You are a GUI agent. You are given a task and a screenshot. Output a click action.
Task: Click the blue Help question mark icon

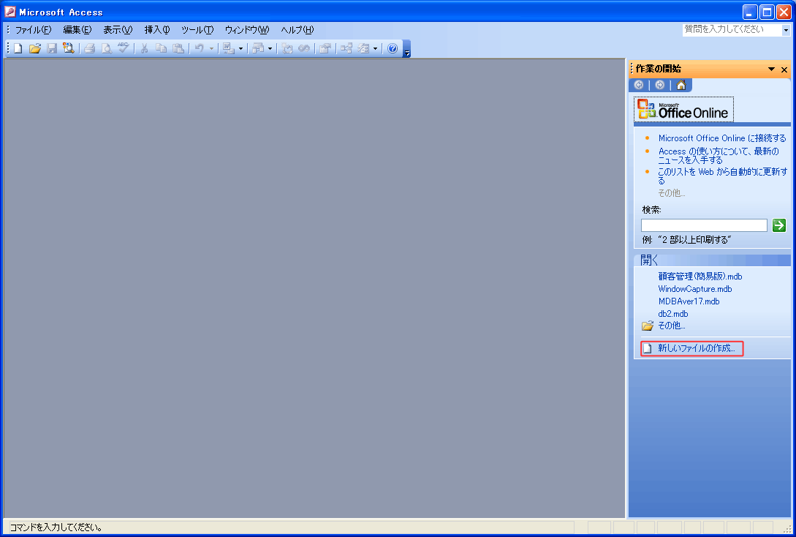tap(393, 48)
